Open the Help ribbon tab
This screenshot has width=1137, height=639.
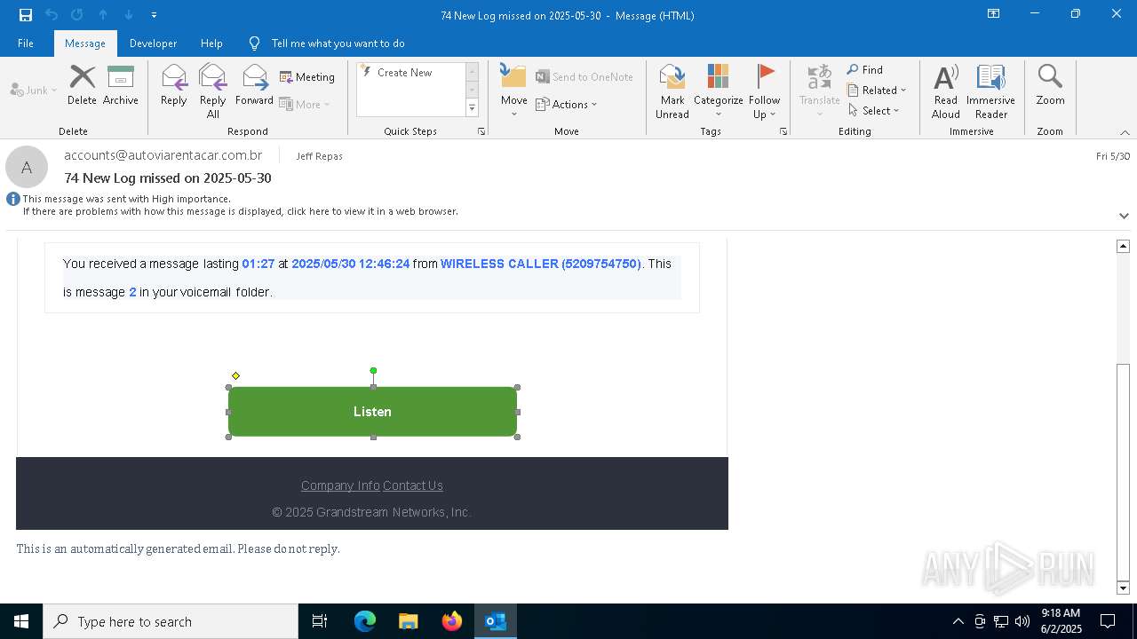click(211, 43)
